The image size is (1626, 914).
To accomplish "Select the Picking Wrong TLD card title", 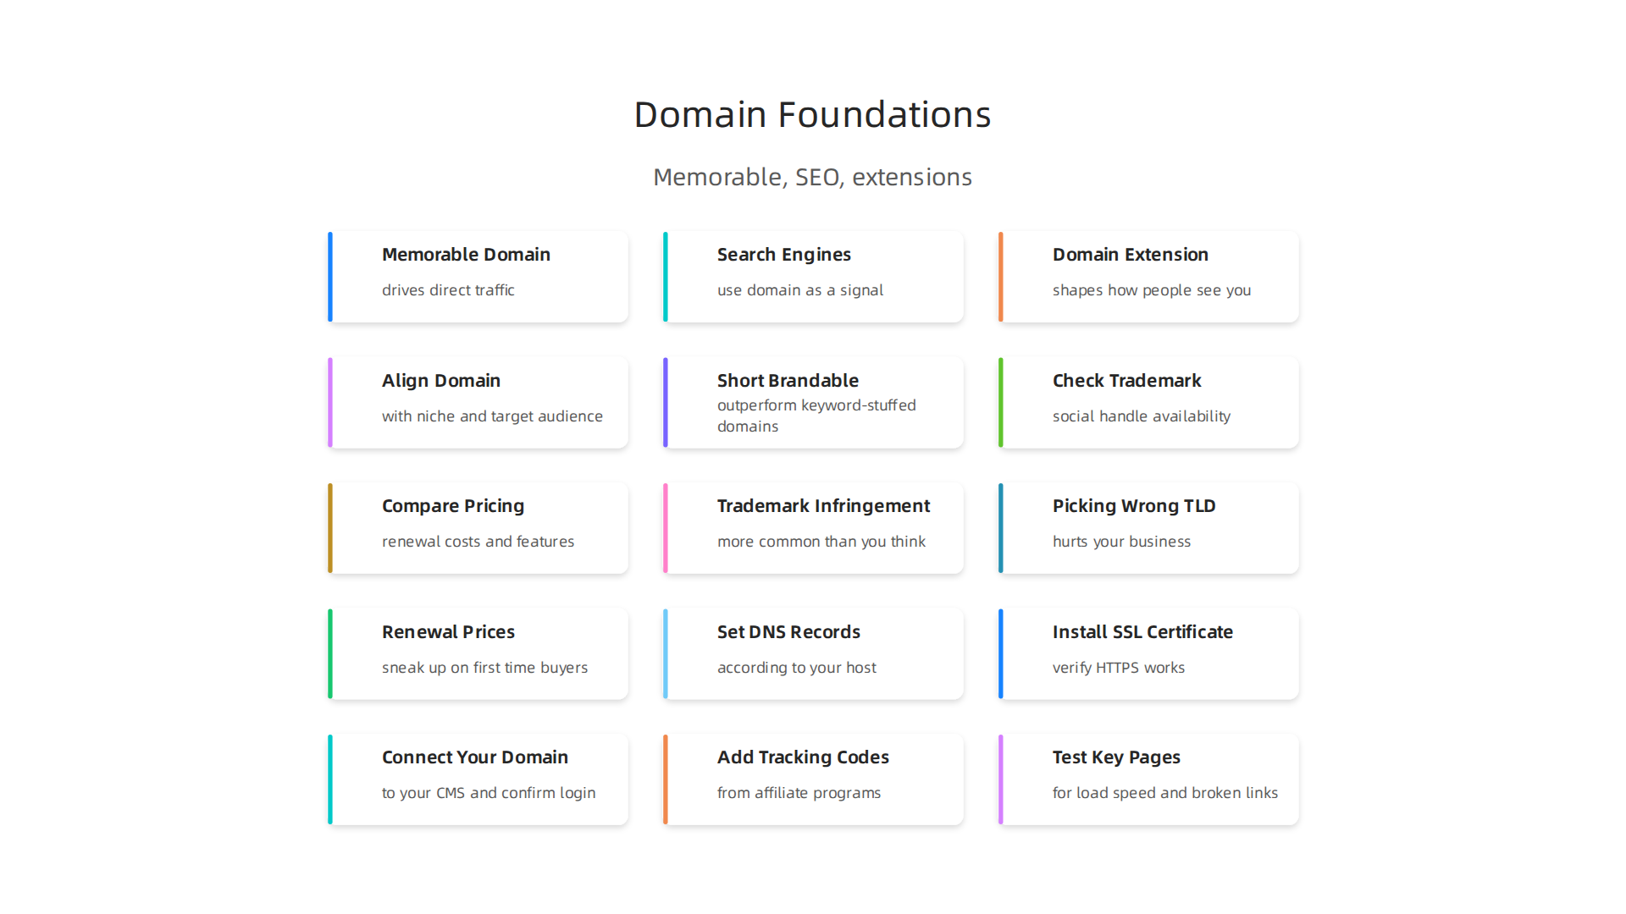I will tap(1134, 506).
